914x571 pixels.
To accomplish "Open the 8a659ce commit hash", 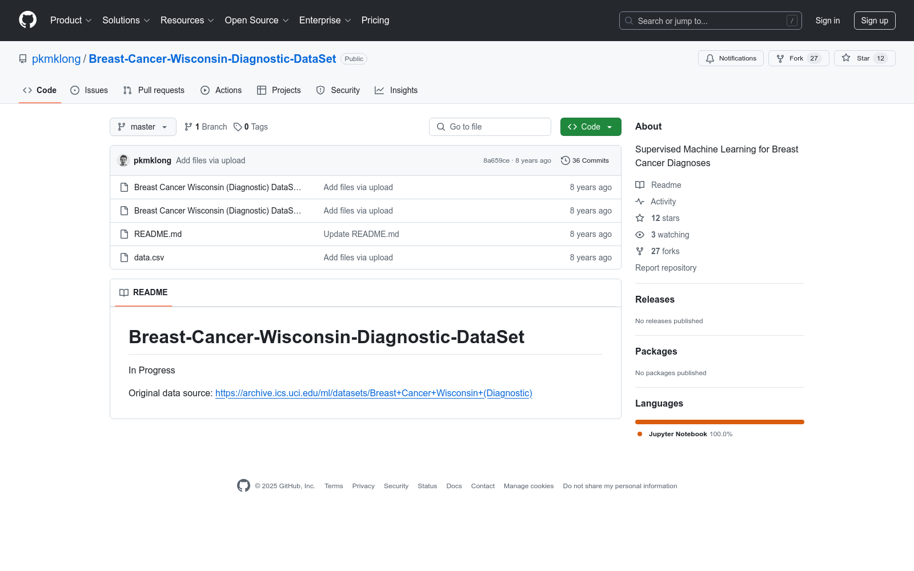I will [496, 160].
